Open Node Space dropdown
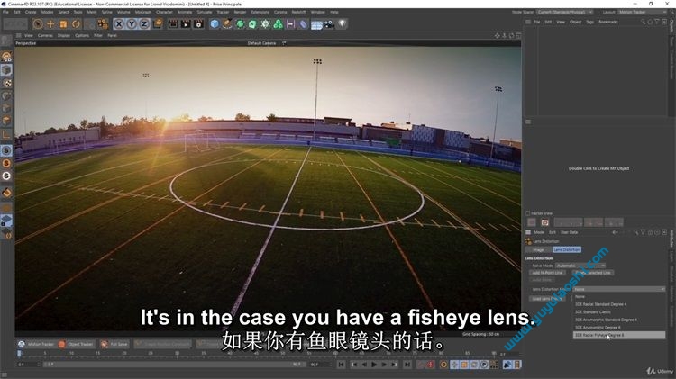Viewport: 676px width, 379px height. click(x=564, y=12)
